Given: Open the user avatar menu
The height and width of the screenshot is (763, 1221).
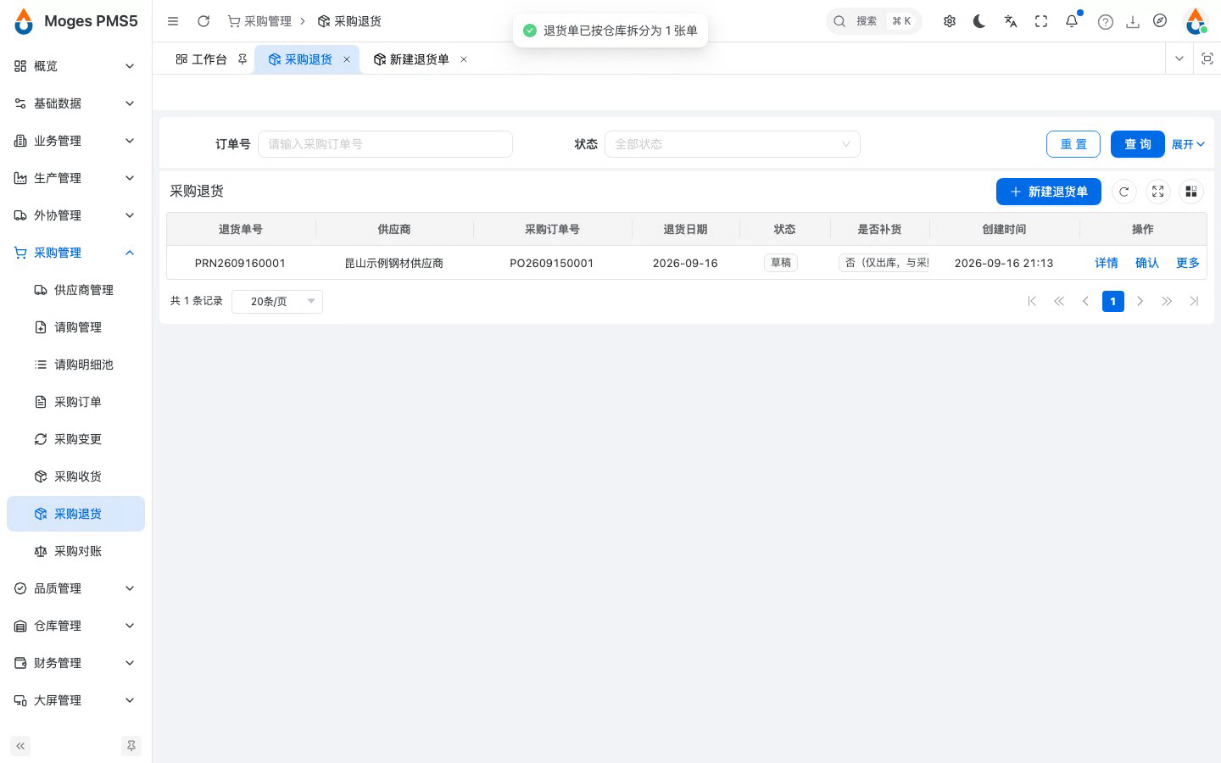Looking at the screenshot, I should coord(1196,21).
